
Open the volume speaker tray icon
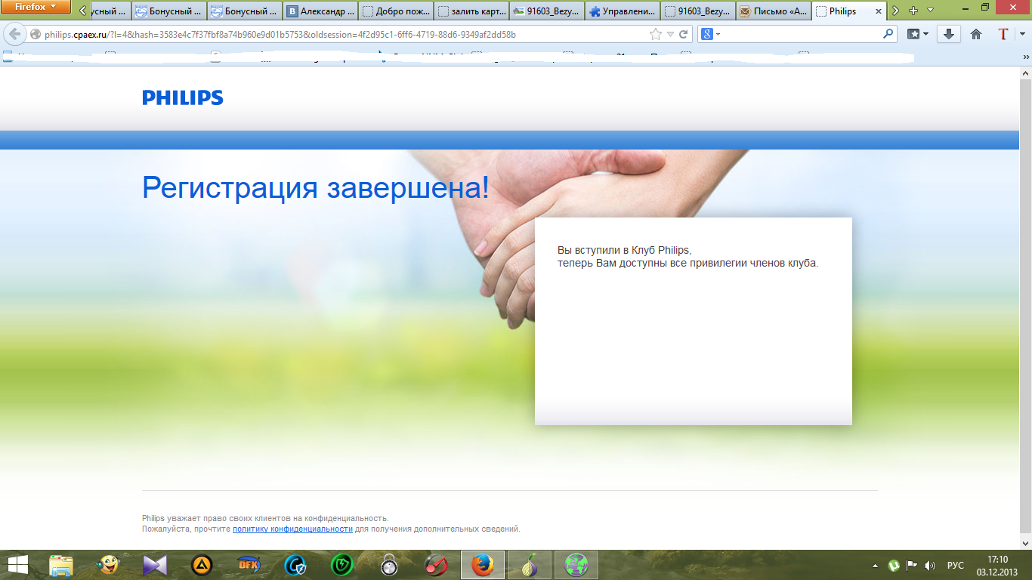coord(930,565)
